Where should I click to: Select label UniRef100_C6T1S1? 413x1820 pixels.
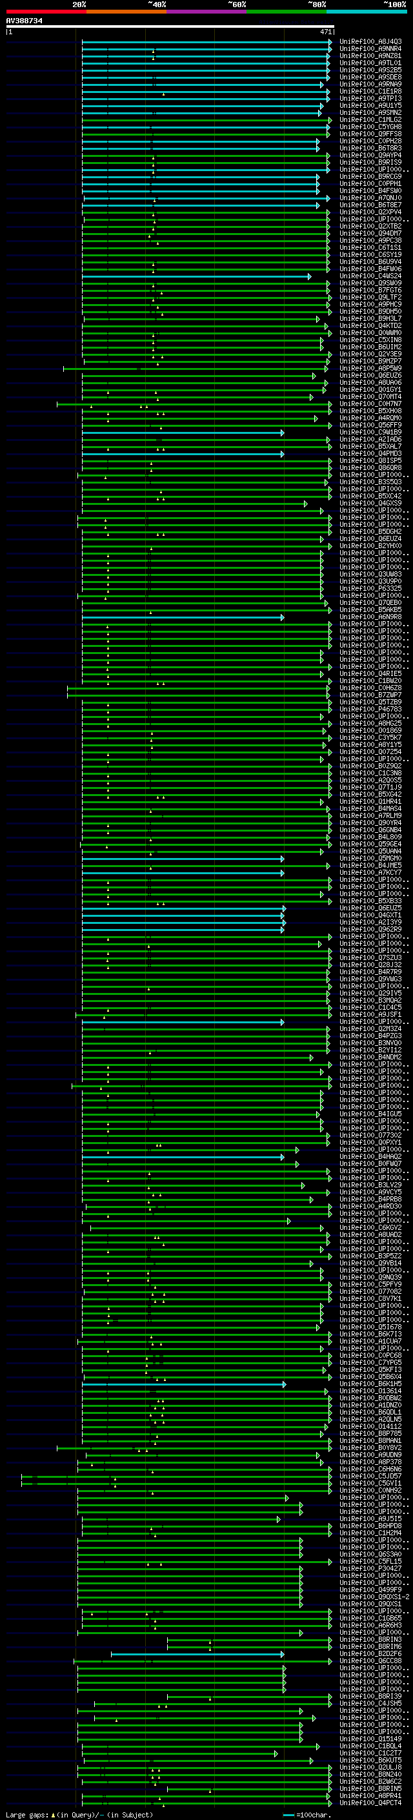pyautogui.click(x=370, y=248)
